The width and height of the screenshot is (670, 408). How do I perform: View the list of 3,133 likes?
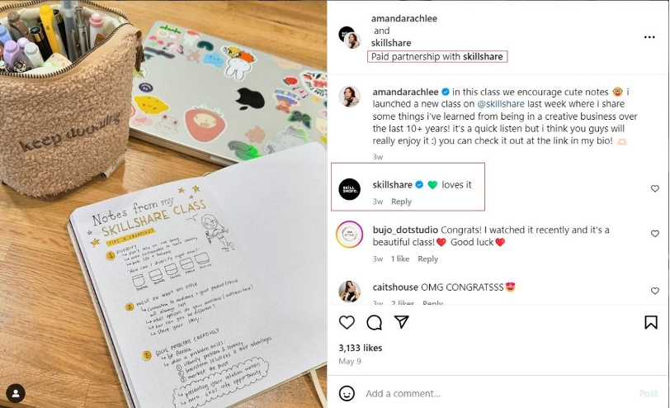361,348
